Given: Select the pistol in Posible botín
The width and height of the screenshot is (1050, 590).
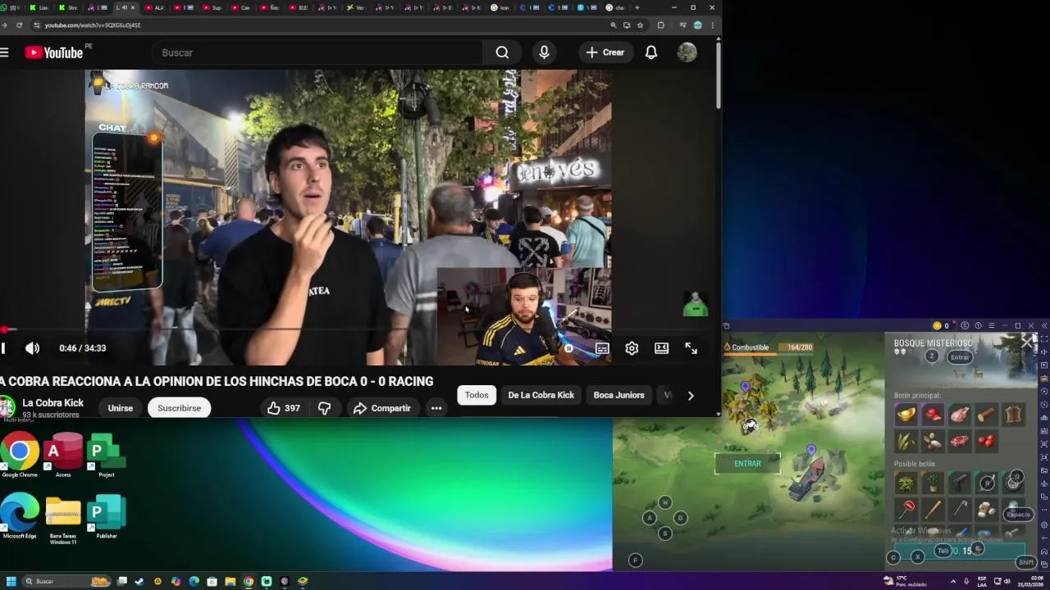Looking at the screenshot, I should [960, 483].
